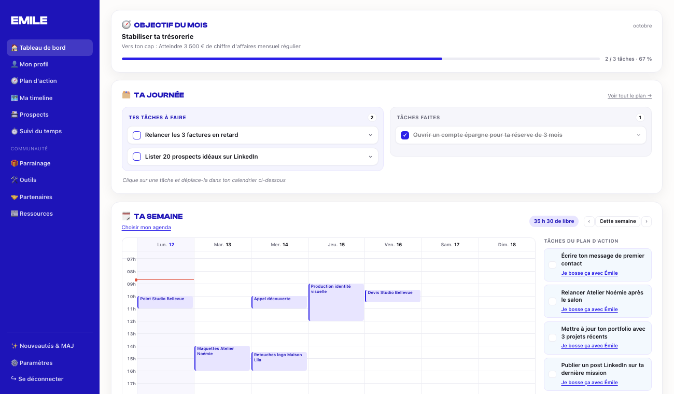This screenshot has width=674, height=394.
Task: Expand the Lister 20 prospects task chevron
Action: [x=370, y=157]
